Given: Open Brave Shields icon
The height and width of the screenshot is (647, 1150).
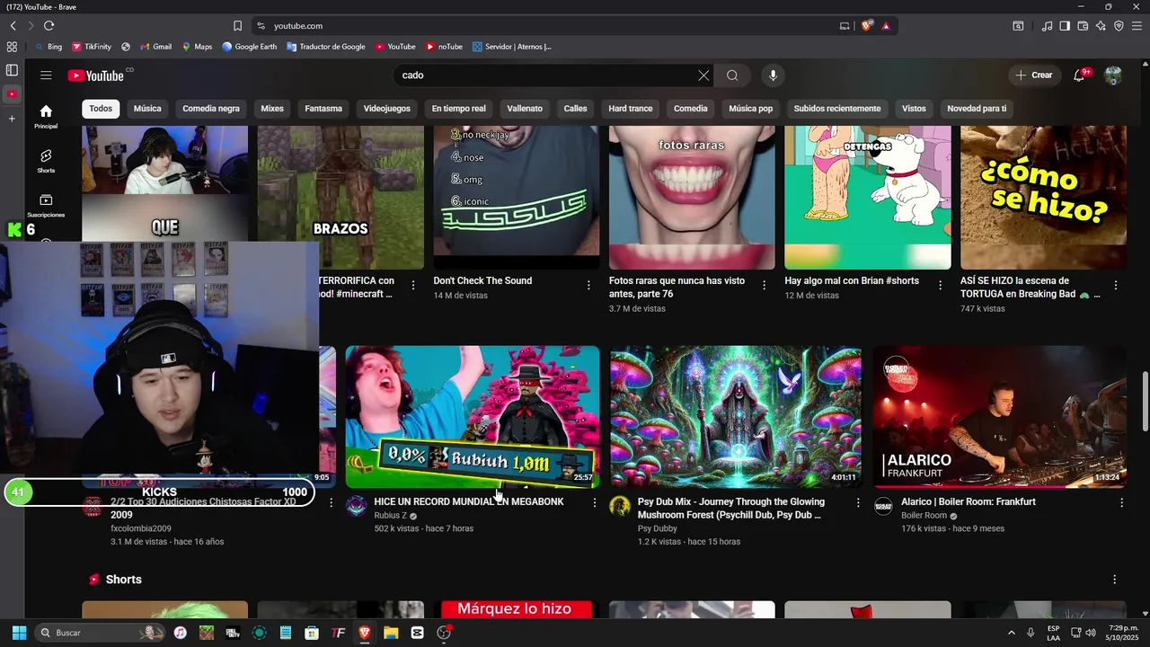Looking at the screenshot, I should [866, 26].
